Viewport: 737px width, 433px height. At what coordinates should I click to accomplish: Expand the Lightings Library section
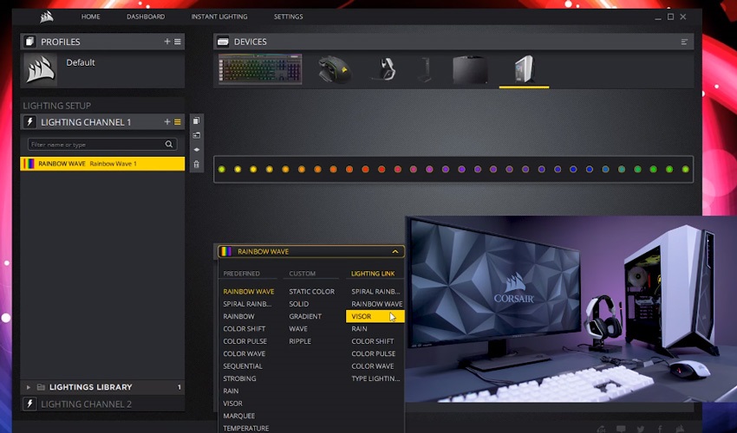pos(29,387)
